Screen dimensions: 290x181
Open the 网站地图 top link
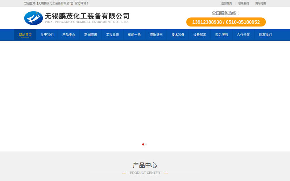261,4
